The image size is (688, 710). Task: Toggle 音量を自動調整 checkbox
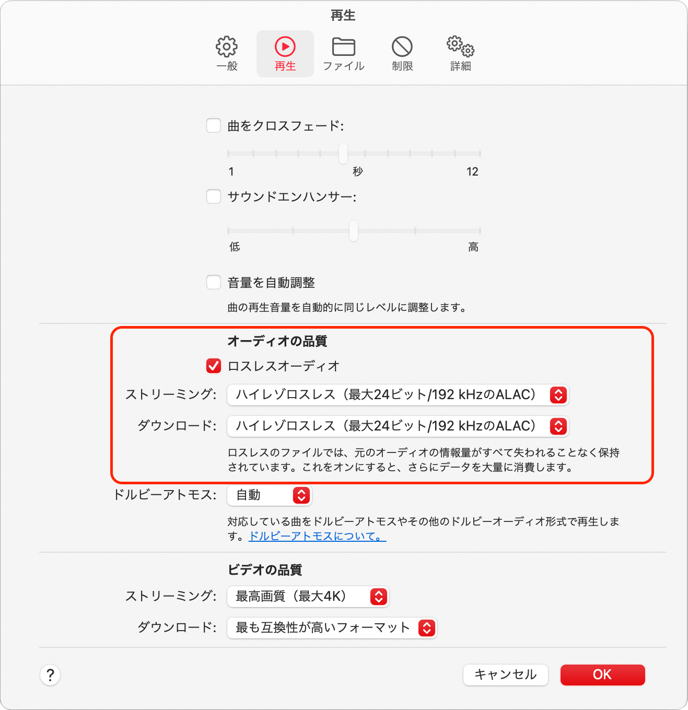coord(214,282)
